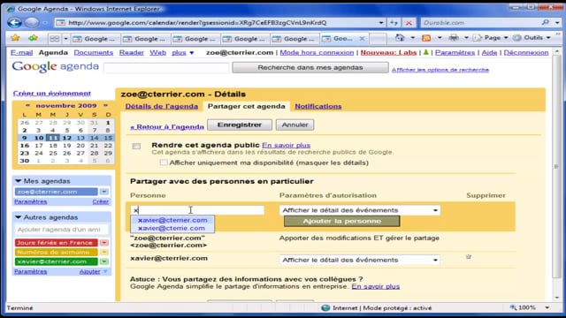
Task: Select Partager cet agenda tab
Action: (x=247, y=106)
